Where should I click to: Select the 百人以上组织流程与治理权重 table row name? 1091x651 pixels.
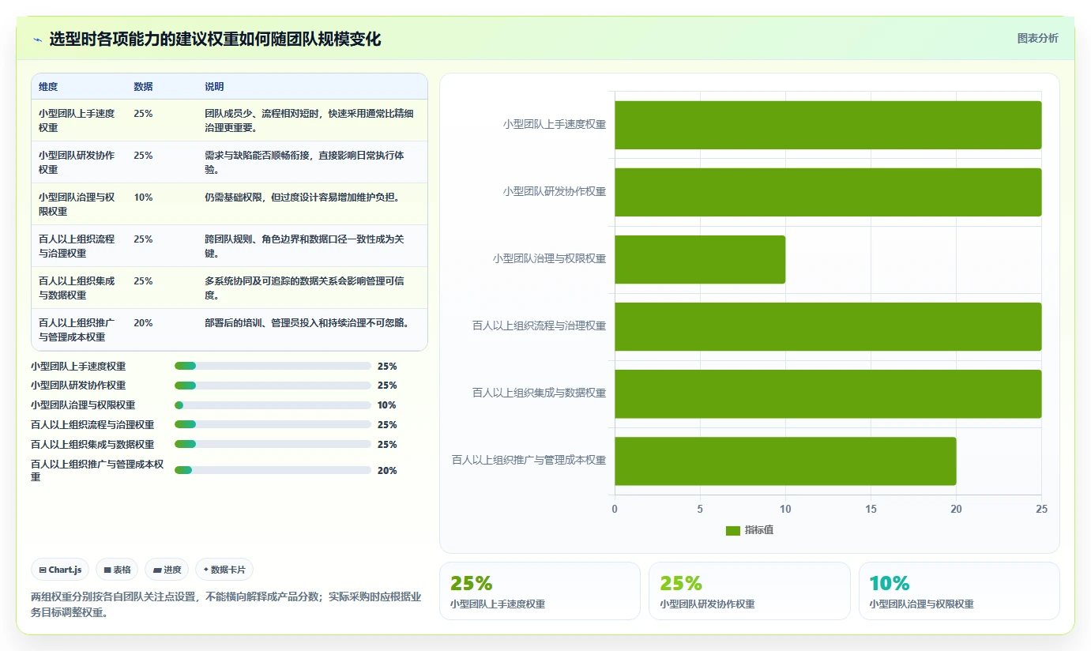pos(77,246)
